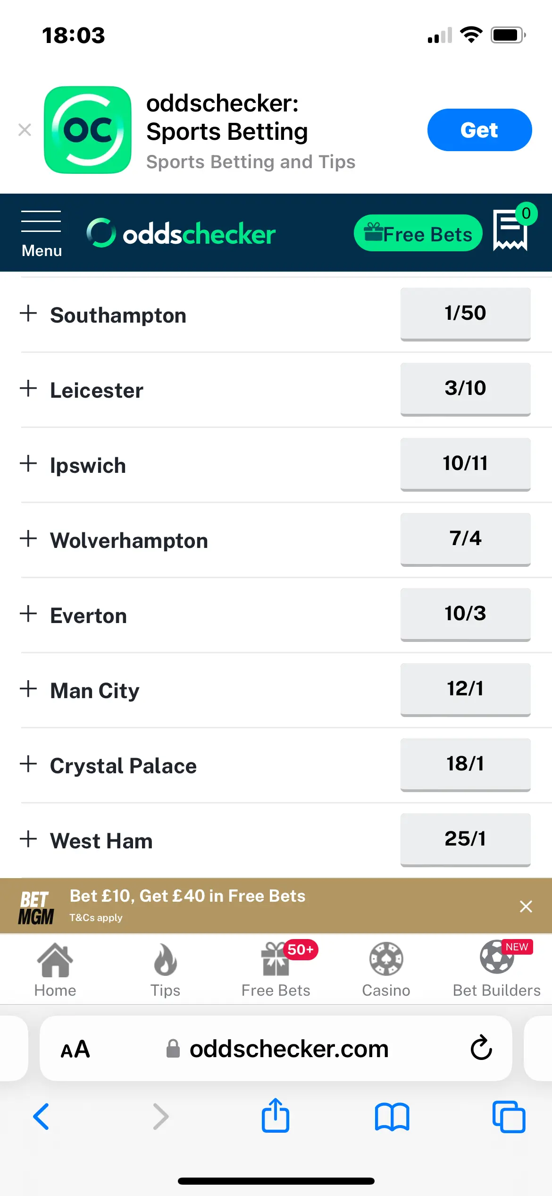This screenshot has width=552, height=1196.
Task: Tap the oddschecker.com address bar
Action: click(289, 1049)
